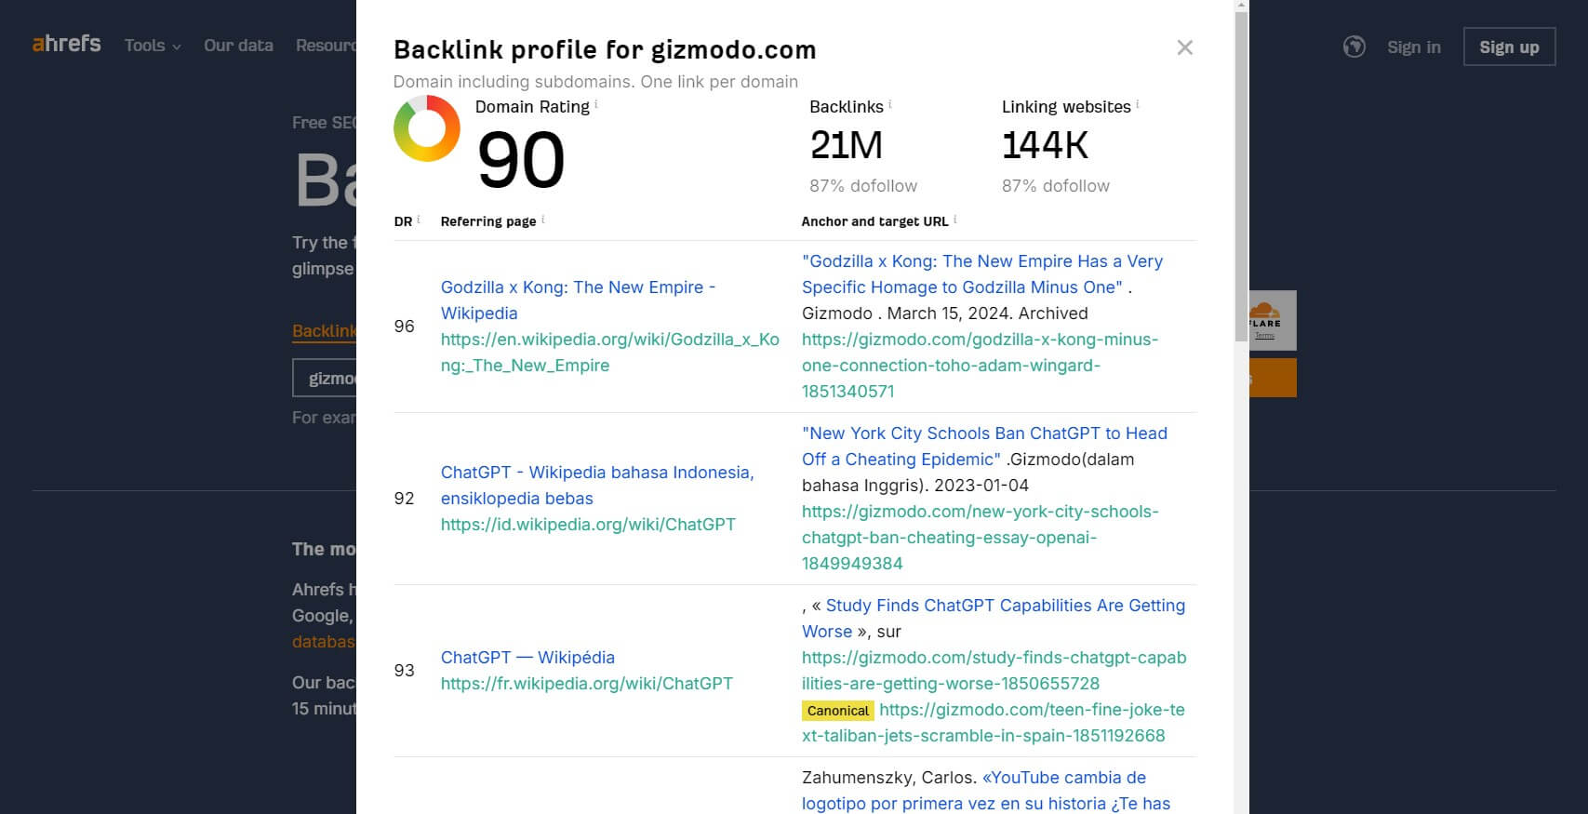
Task: Open ChatGPT — Wikipédia referring page title
Action: [527, 658]
